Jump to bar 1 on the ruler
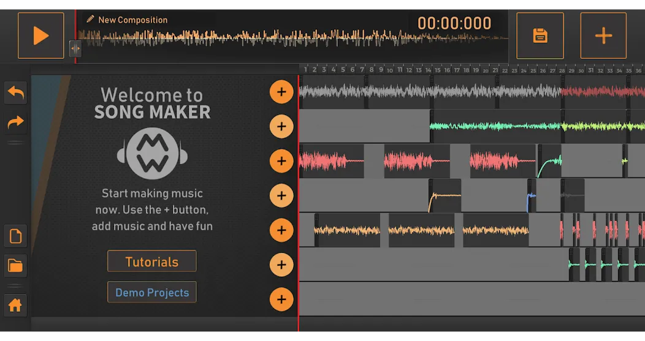 [x=305, y=69]
